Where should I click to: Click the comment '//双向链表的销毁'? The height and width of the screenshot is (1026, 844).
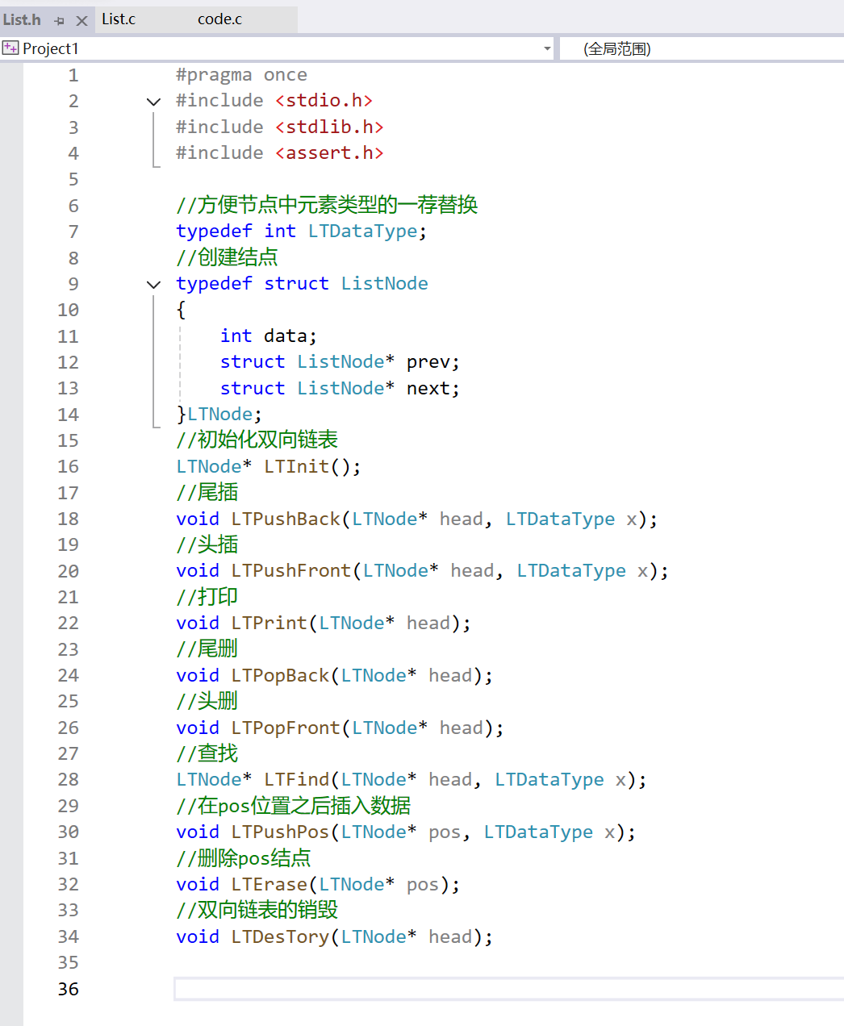tap(257, 910)
